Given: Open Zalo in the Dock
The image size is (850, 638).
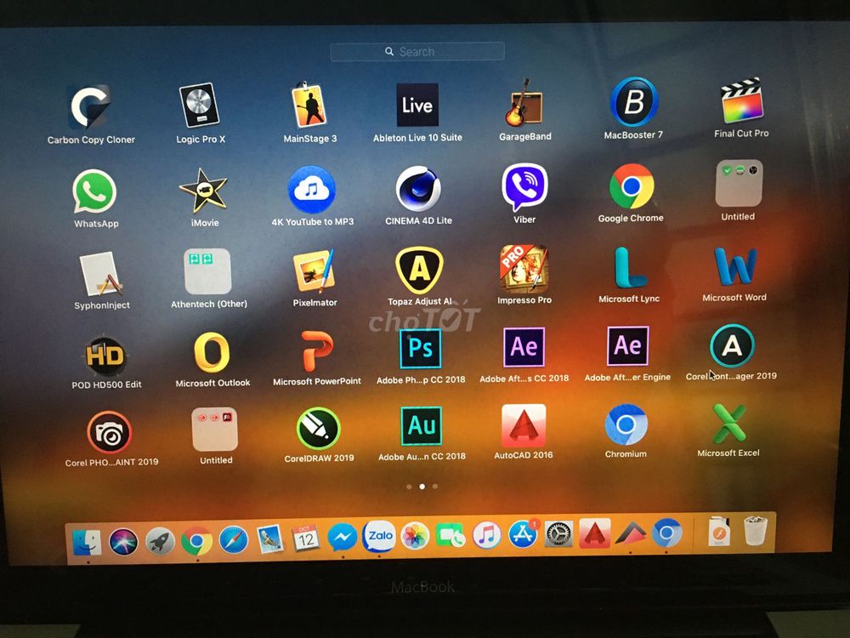Looking at the screenshot, I should (x=378, y=536).
